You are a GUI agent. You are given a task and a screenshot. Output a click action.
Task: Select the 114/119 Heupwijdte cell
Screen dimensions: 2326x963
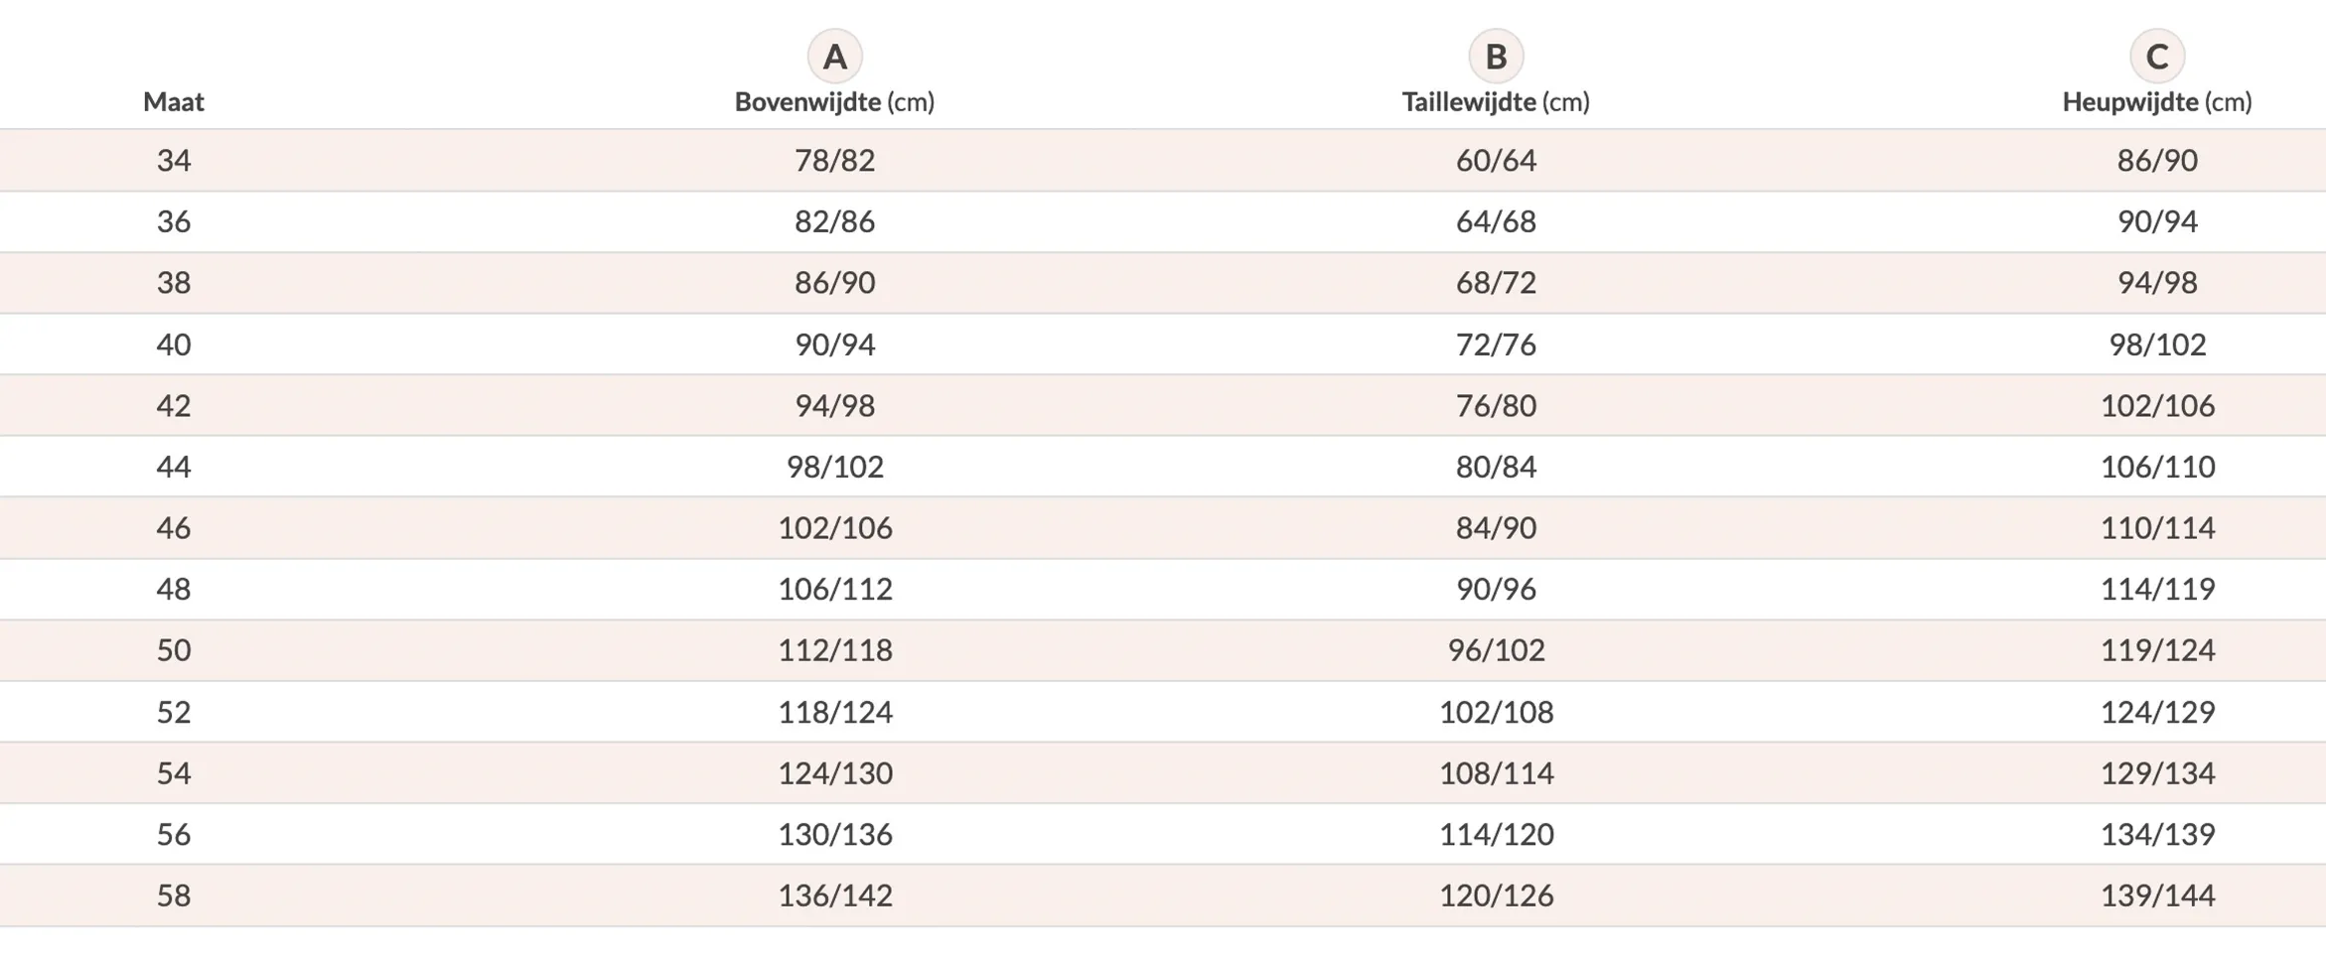[x=2157, y=589]
